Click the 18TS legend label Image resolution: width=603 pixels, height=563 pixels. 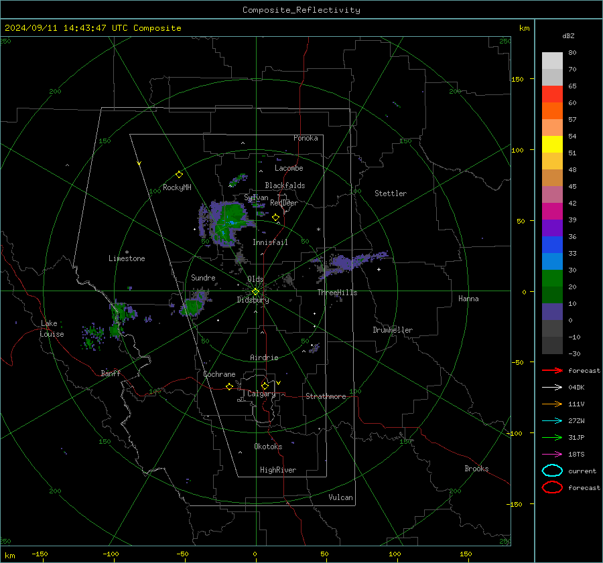click(576, 455)
